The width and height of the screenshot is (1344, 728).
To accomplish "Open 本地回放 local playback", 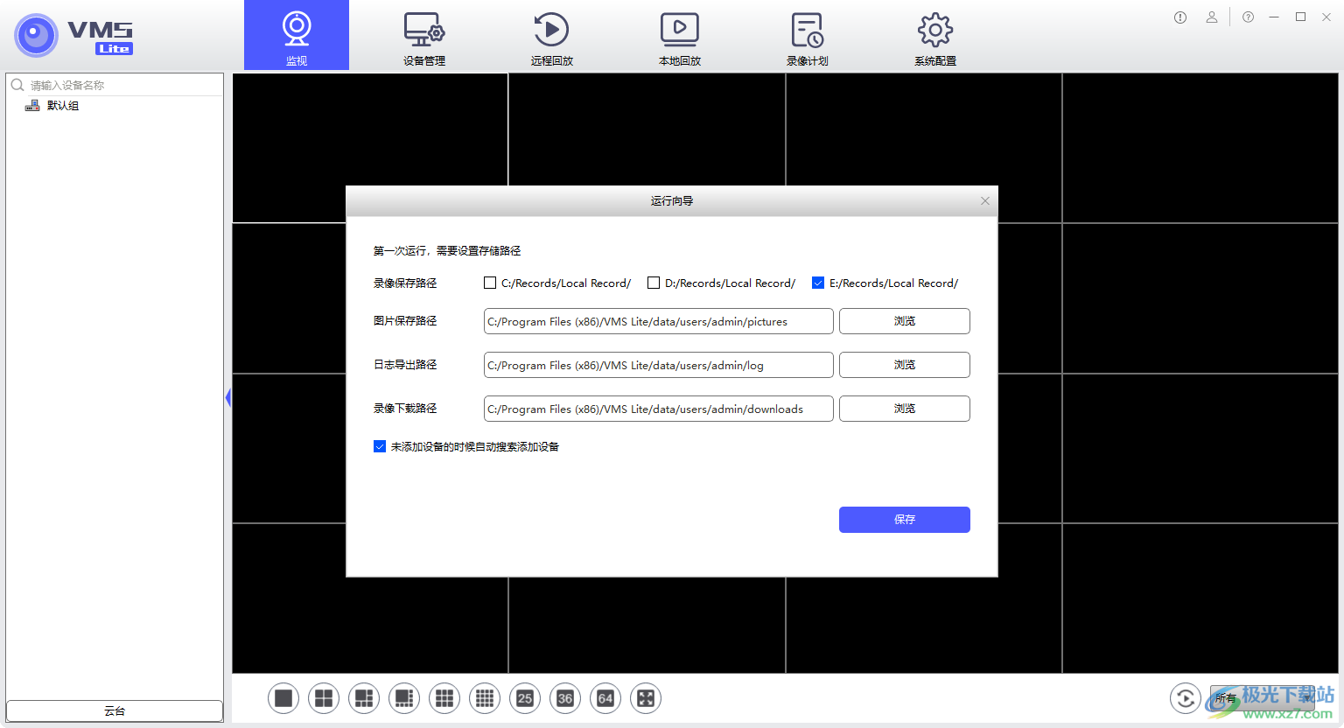I will [680, 35].
